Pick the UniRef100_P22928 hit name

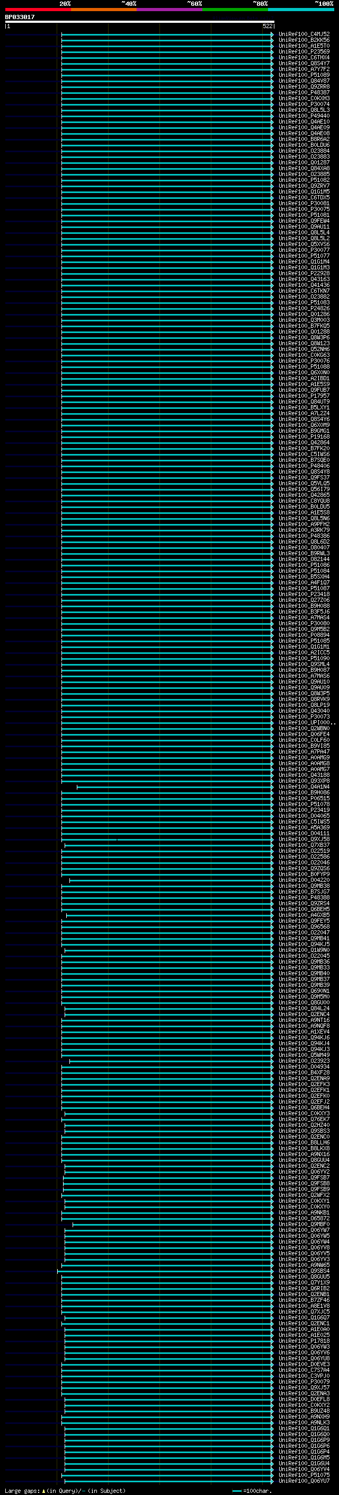(x=304, y=273)
